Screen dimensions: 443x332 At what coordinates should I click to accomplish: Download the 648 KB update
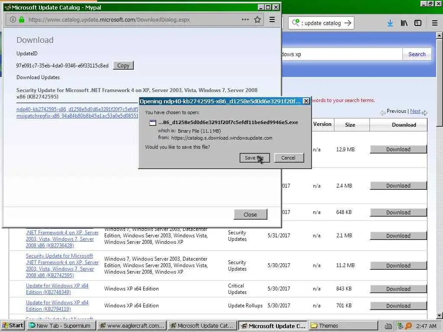pyautogui.click(x=398, y=212)
